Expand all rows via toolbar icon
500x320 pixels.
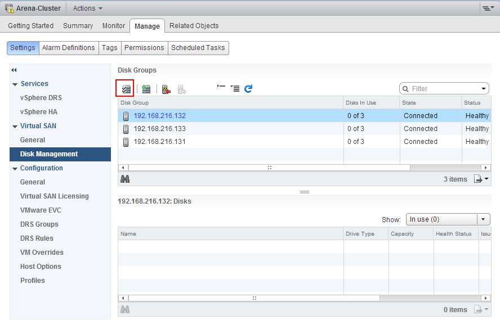[235, 88]
